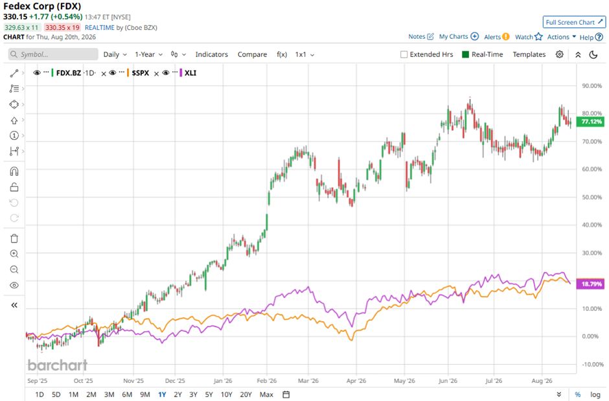Viewport: 609px width, 401px height.
Task: Select the Max time range
Action: point(266,395)
